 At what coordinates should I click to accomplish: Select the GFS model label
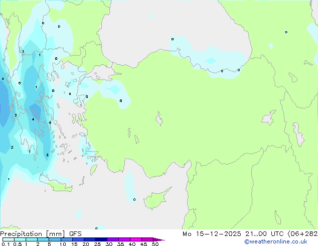tap(75, 234)
